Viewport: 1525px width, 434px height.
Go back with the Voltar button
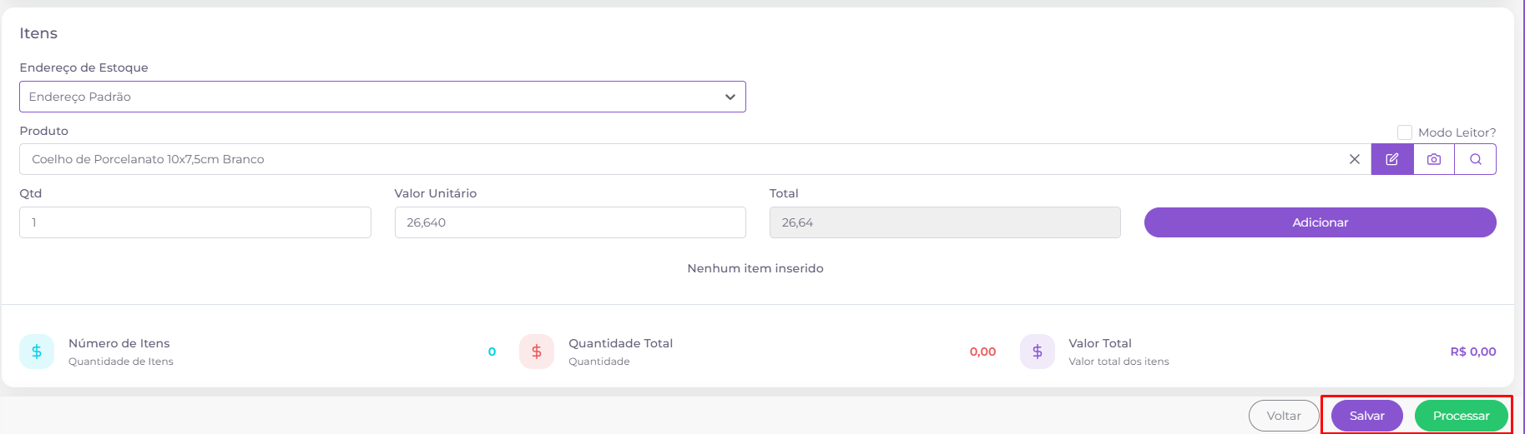[x=1284, y=416]
